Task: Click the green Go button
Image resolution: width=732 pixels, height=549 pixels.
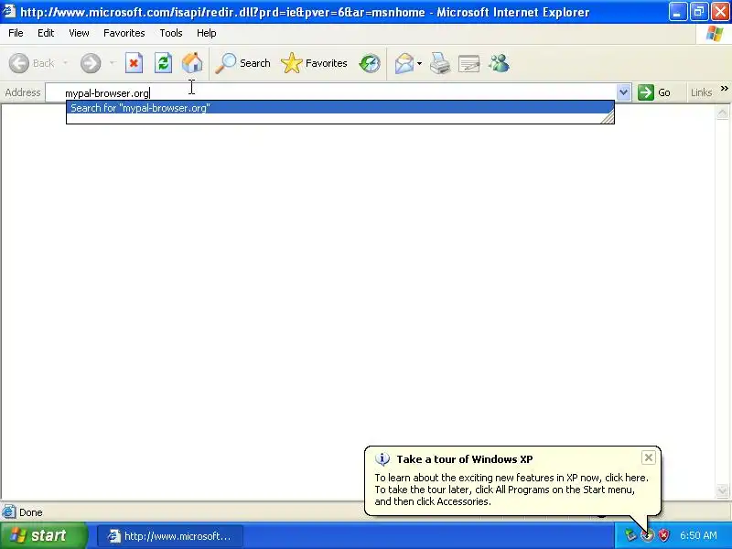Action: tap(654, 92)
